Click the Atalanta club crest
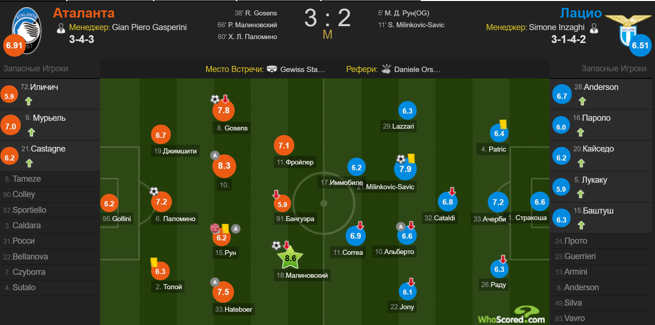Image resolution: width=655 pixels, height=325 pixels. point(27,31)
